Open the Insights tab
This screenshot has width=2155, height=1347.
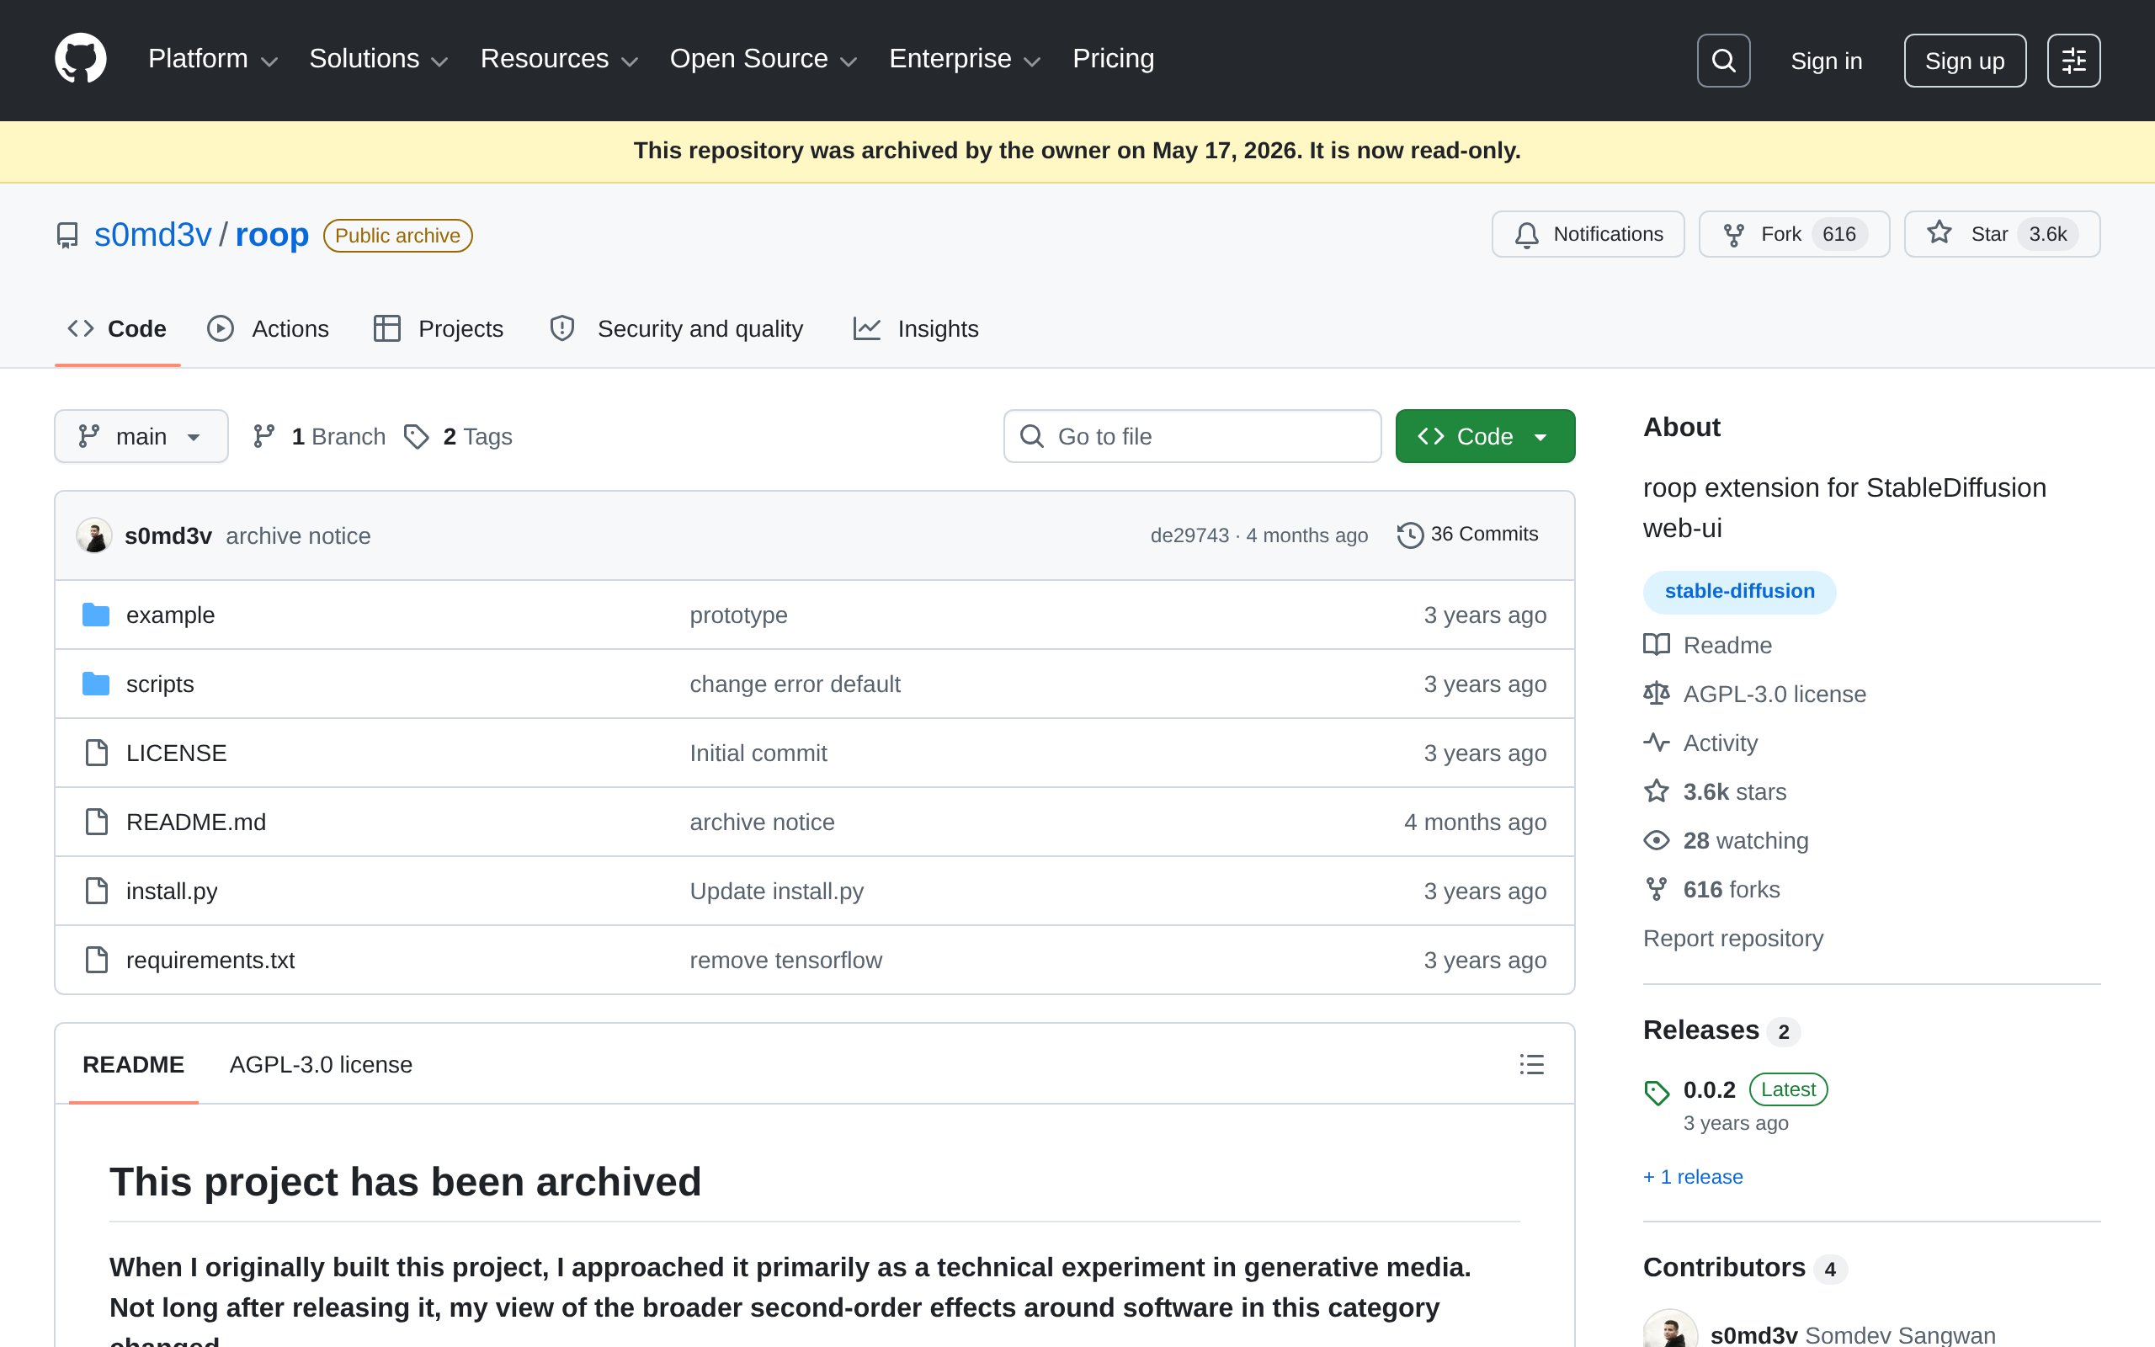pyautogui.click(x=915, y=328)
